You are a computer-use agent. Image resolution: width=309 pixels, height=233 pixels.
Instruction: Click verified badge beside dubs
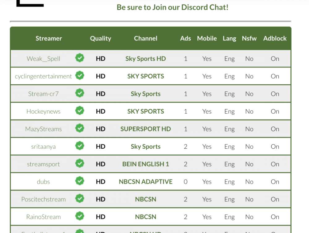(x=80, y=181)
